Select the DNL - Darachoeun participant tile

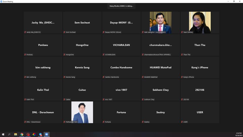coord(43,112)
